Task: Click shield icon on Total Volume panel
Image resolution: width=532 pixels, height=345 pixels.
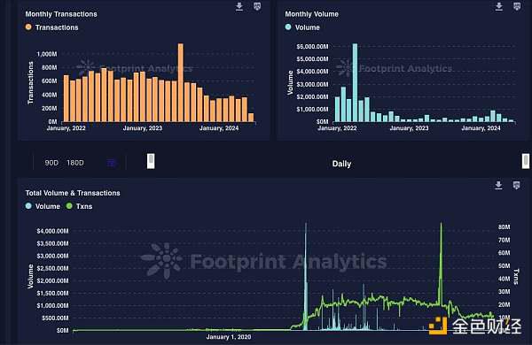Action: pos(516,185)
